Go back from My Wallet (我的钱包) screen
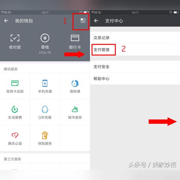 pos(6,21)
